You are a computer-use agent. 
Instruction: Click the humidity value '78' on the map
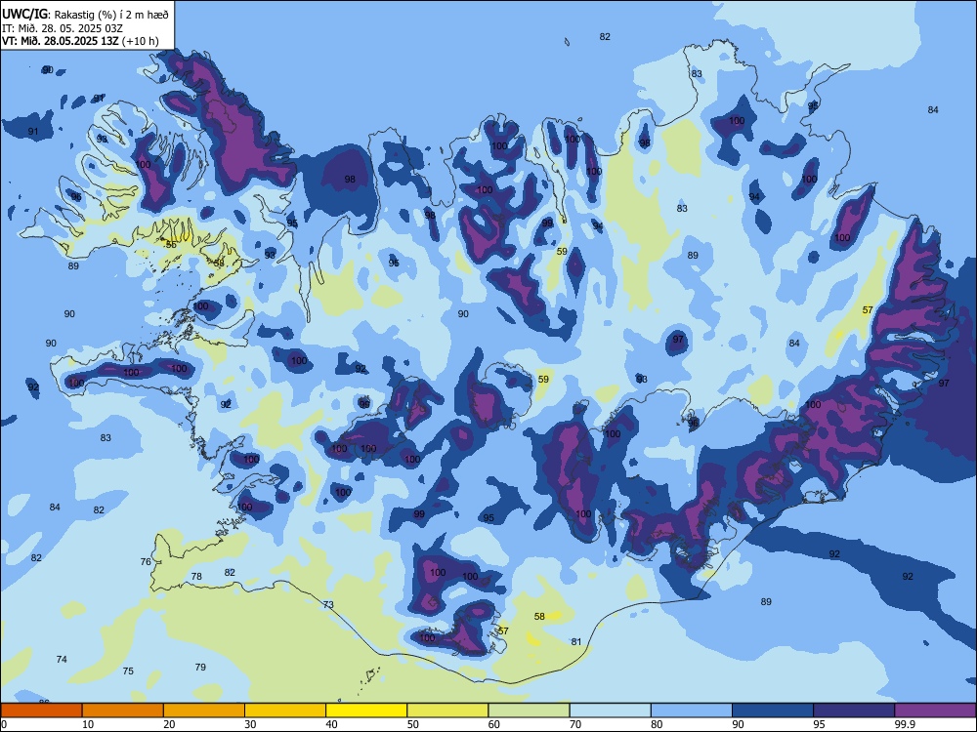click(x=196, y=577)
